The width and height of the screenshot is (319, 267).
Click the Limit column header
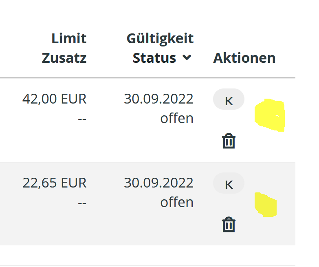point(69,39)
